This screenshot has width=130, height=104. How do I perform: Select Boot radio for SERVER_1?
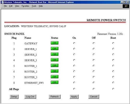coord(113,49)
